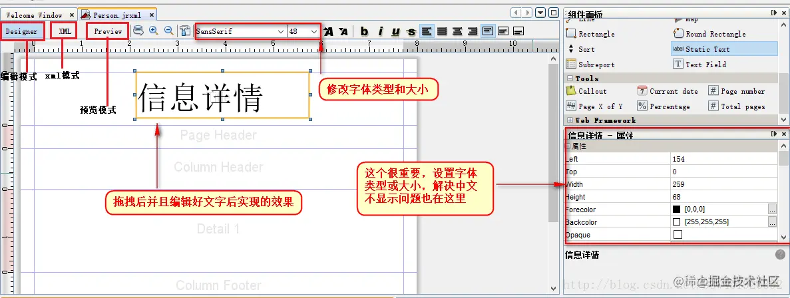
Task: Select the Subreport component
Action: (x=590, y=65)
